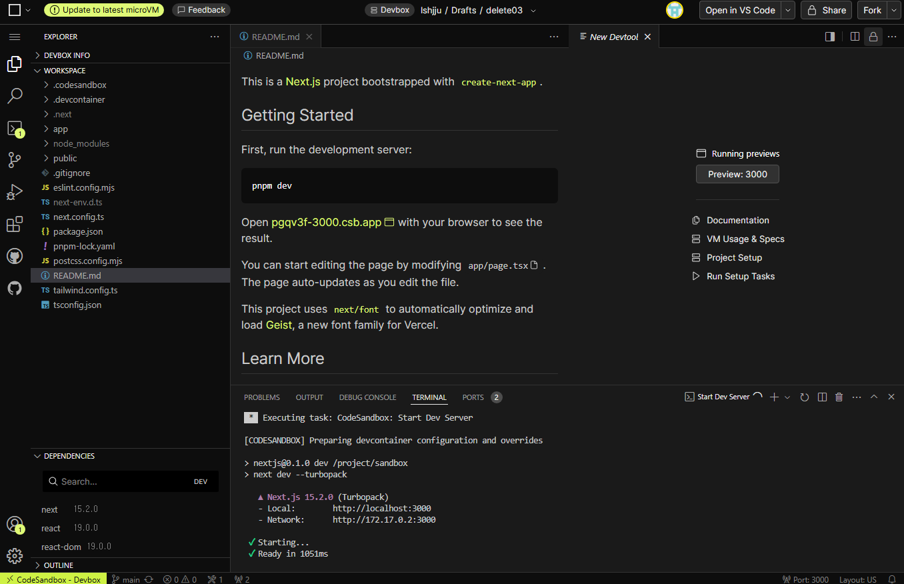Open the Manage settings gear icon

point(15,556)
